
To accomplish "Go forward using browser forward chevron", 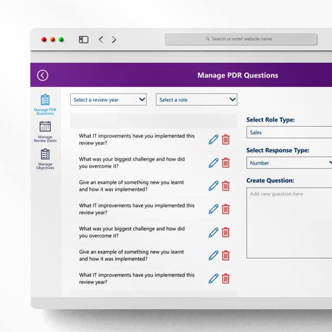I will [114, 40].
